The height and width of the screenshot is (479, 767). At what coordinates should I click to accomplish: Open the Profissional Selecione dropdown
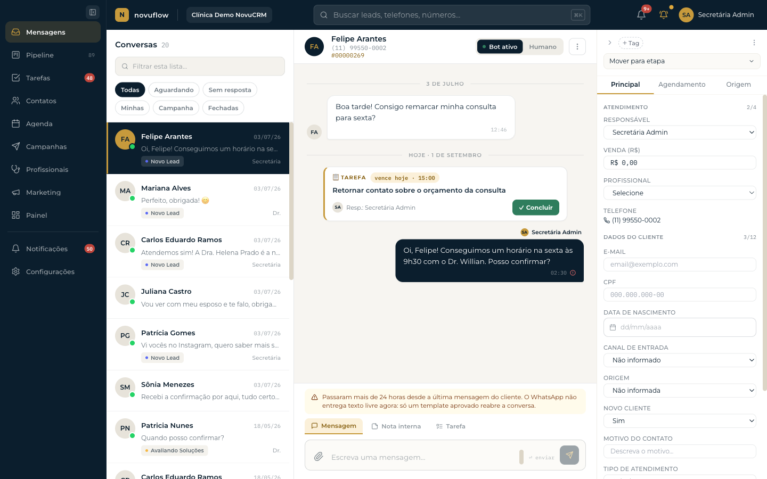coord(680,193)
